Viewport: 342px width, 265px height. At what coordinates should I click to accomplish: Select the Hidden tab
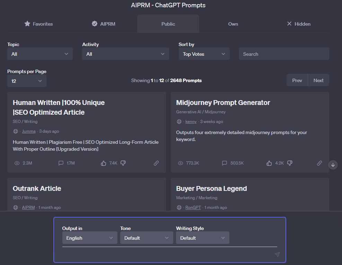(298, 24)
